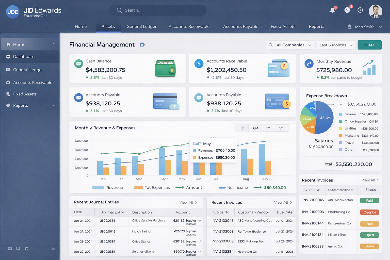The width and height of the screenshot is (390, 260).
Task: Click the sidebar footer settings gear
Action: (x=53, y=249)
